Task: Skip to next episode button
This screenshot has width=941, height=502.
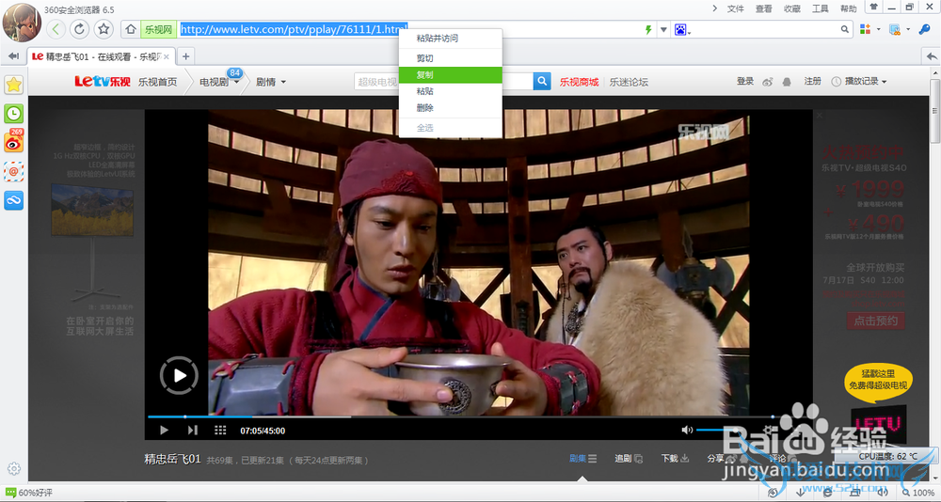Action: click(x=193, y=431)
